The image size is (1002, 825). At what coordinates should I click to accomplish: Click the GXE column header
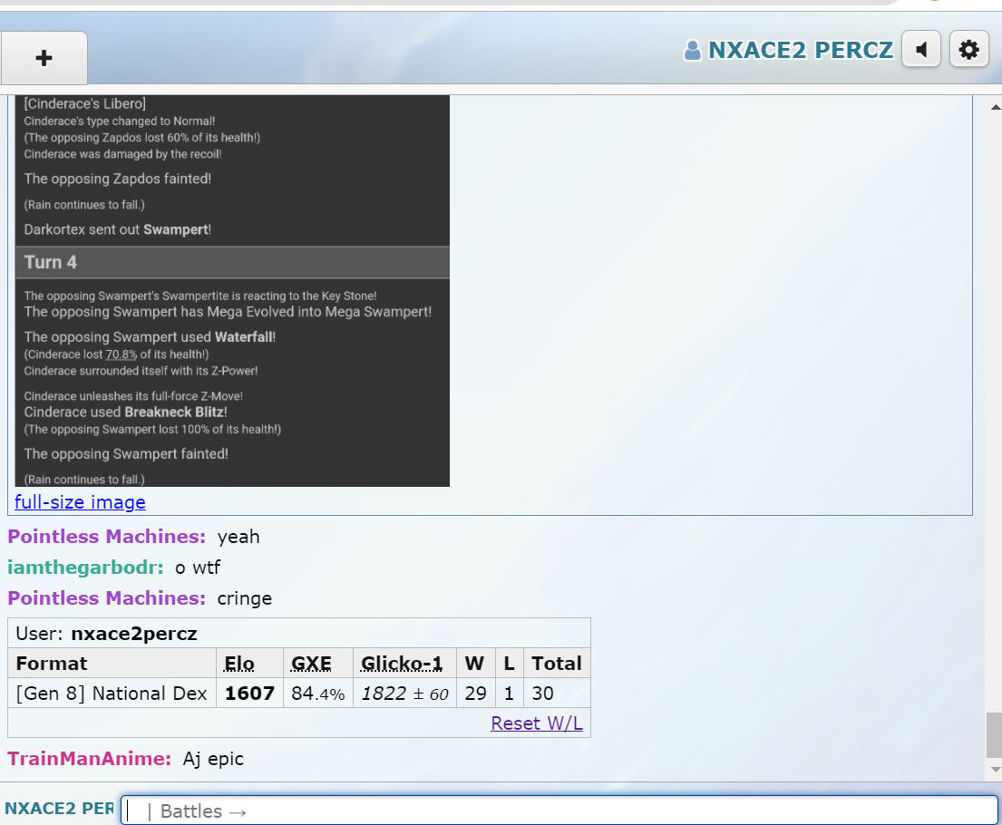[311, 663]
